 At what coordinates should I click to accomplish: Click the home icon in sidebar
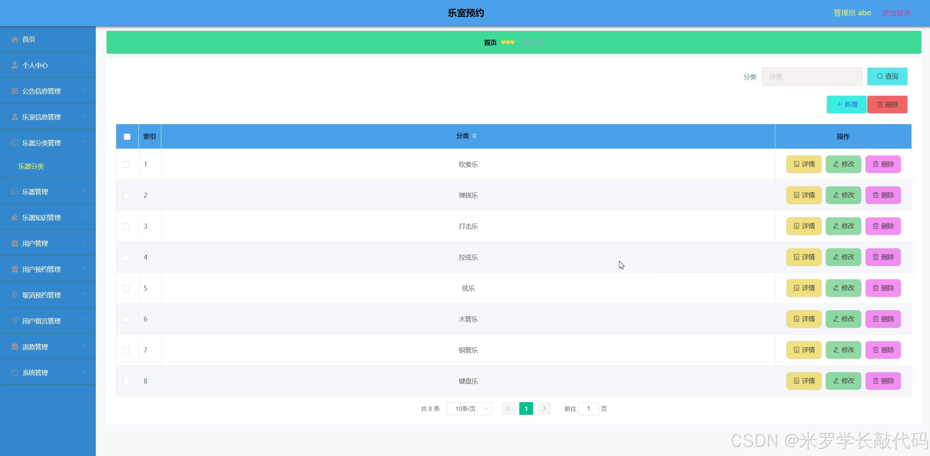coord(15,39)
